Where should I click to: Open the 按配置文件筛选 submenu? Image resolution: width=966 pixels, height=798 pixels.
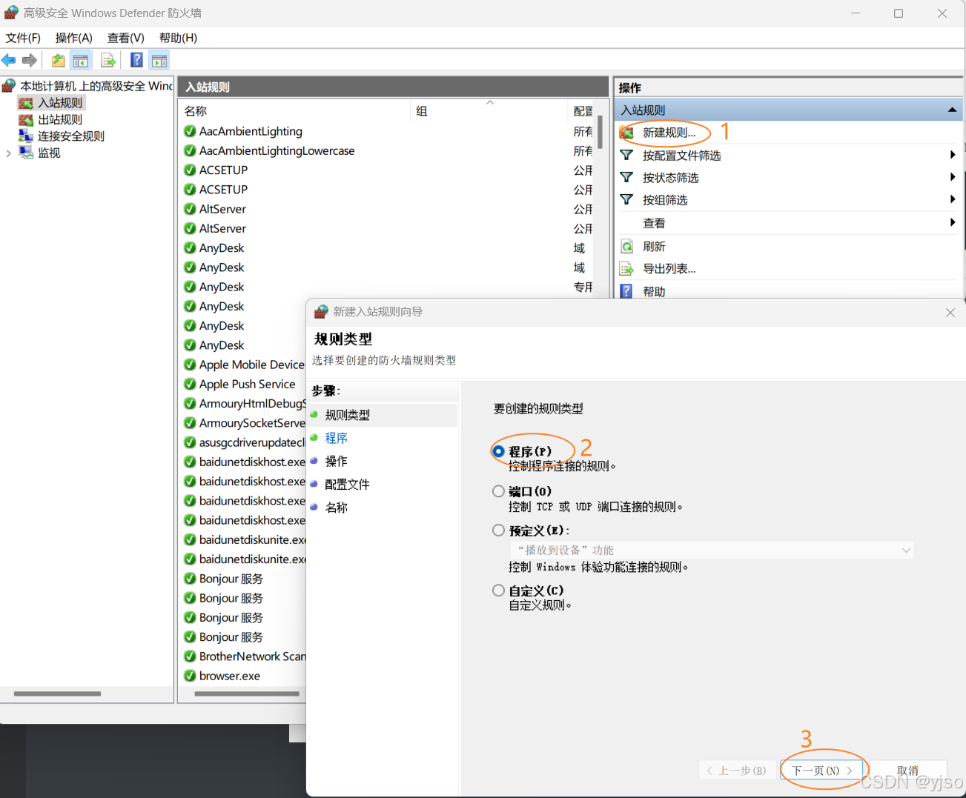coord(789,156)
